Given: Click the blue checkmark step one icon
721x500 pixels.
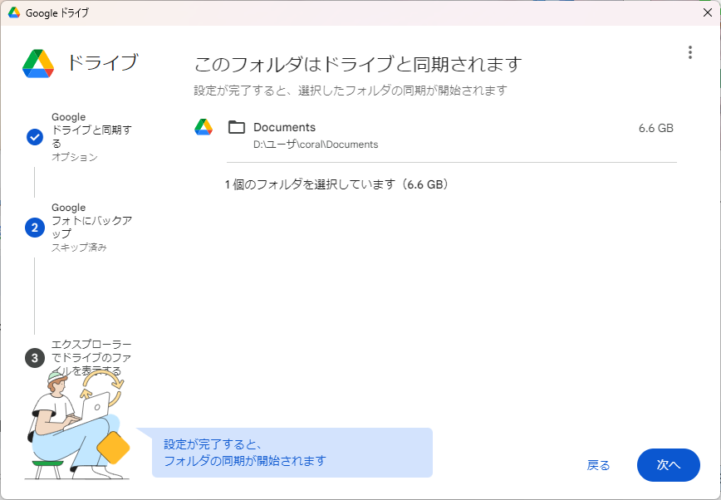Looking at the screenshot, I should (35, 136).
